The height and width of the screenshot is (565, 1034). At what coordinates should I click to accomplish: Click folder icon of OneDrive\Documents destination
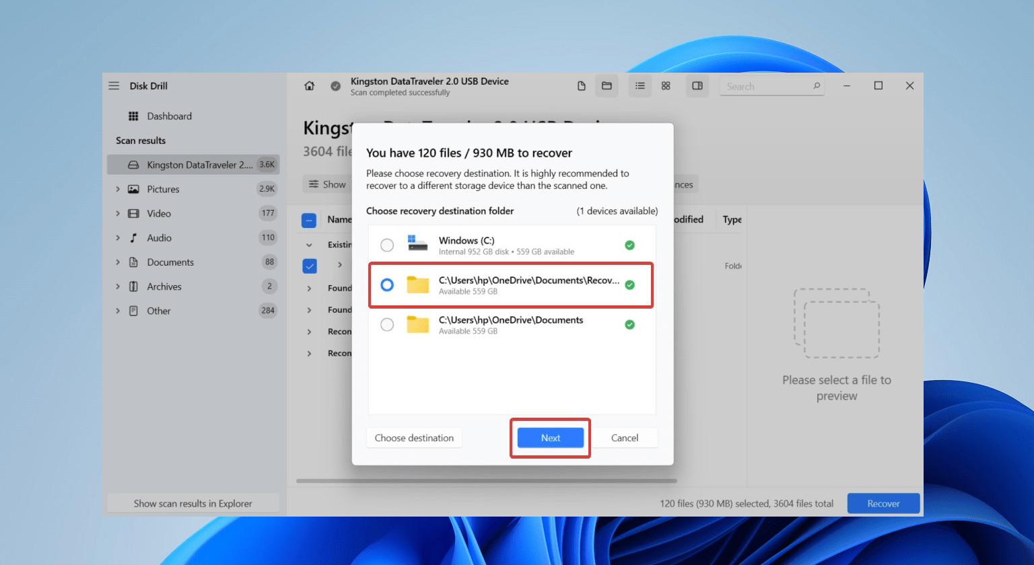point(417,325)
